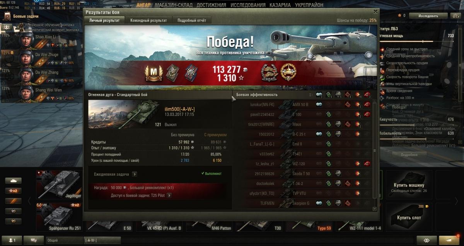464x246 pixels.
Task: Open the Подробный отчёт tab
Action: click(x=192, y=20)
